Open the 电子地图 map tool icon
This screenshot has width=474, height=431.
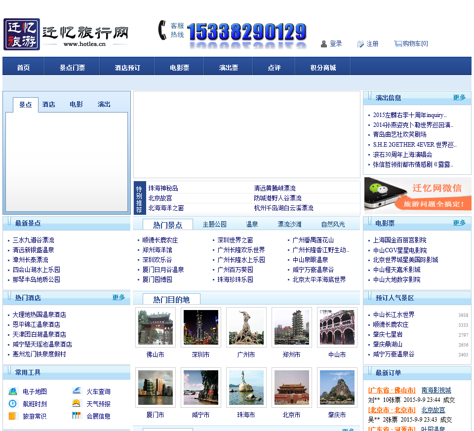[x=12, y=392]
